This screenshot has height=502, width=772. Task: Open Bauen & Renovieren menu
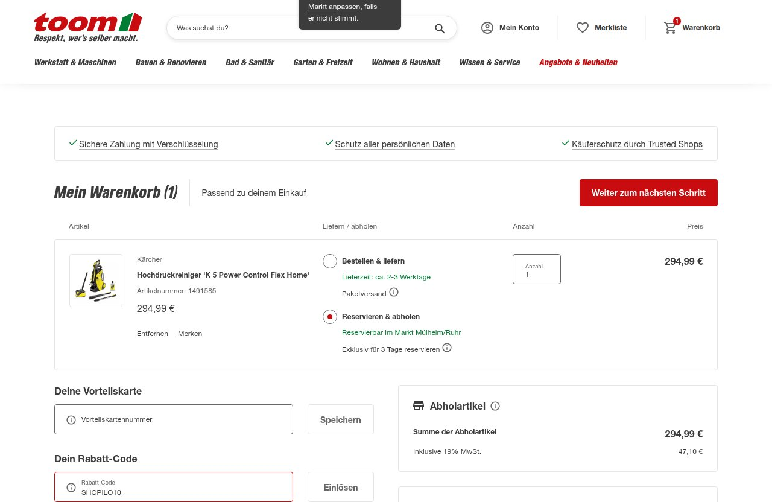coord(171,62)
